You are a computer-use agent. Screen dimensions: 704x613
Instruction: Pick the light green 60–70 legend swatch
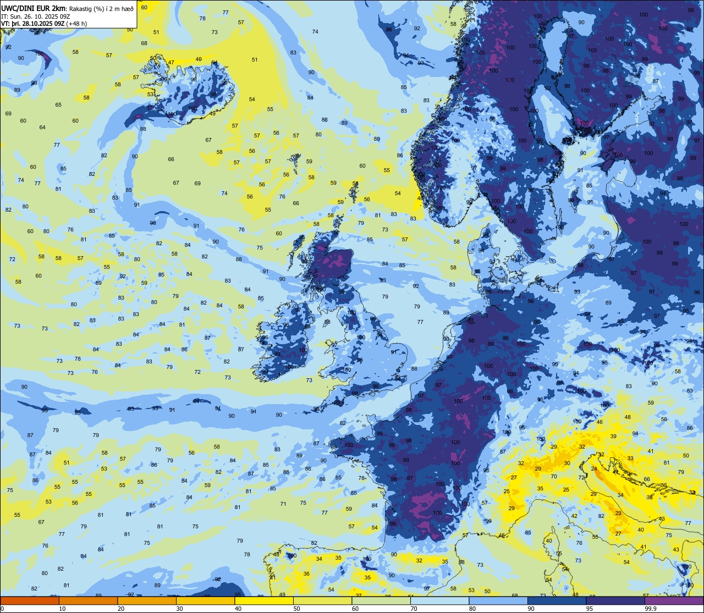(381, 600)
